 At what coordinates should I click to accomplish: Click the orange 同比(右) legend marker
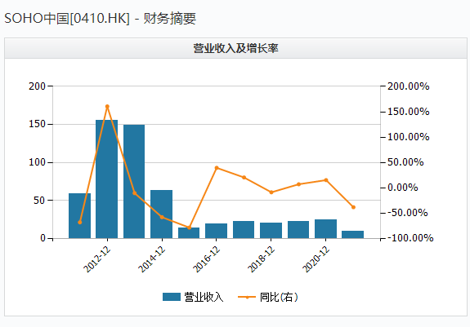click(246, 297)
